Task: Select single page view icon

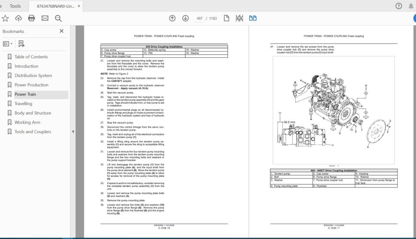Action: 227,18
